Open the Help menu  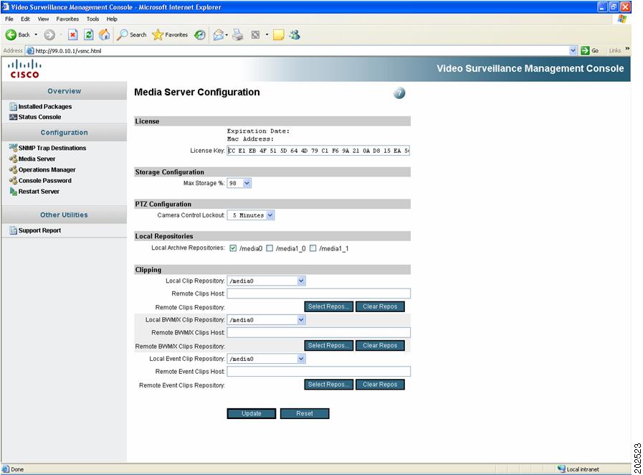pos(112,19)
